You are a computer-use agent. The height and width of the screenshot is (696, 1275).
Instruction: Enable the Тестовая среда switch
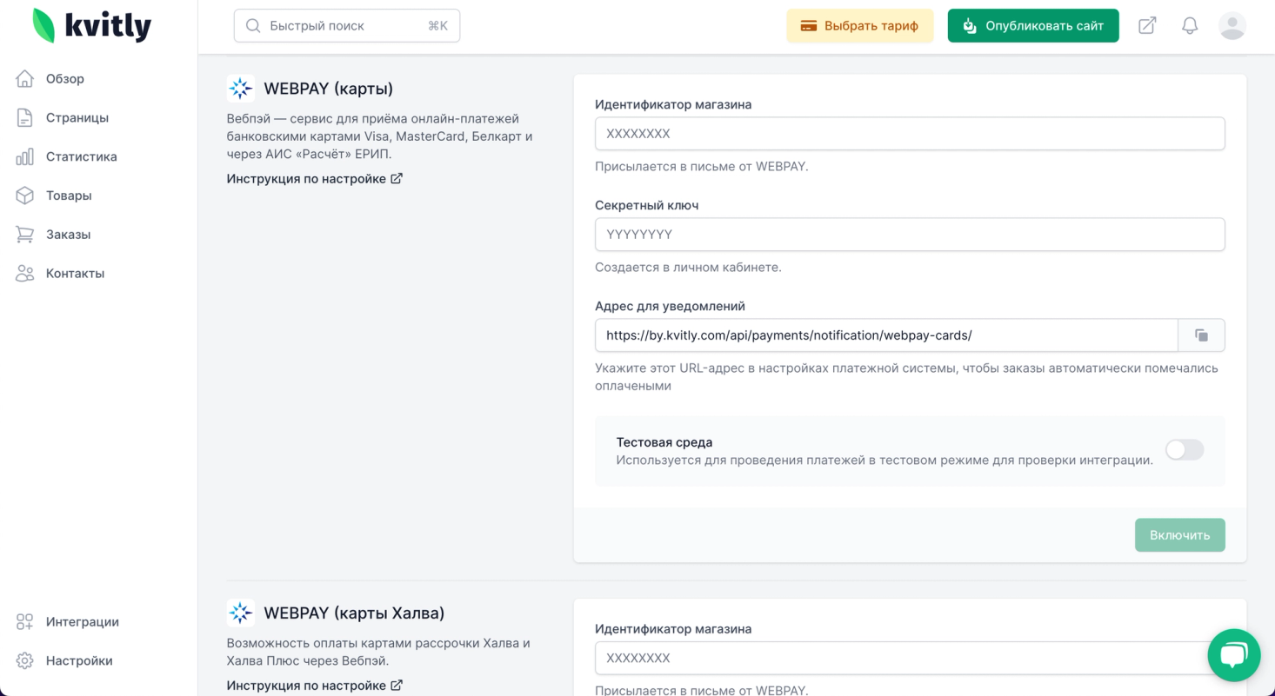tap(1184, 450)
